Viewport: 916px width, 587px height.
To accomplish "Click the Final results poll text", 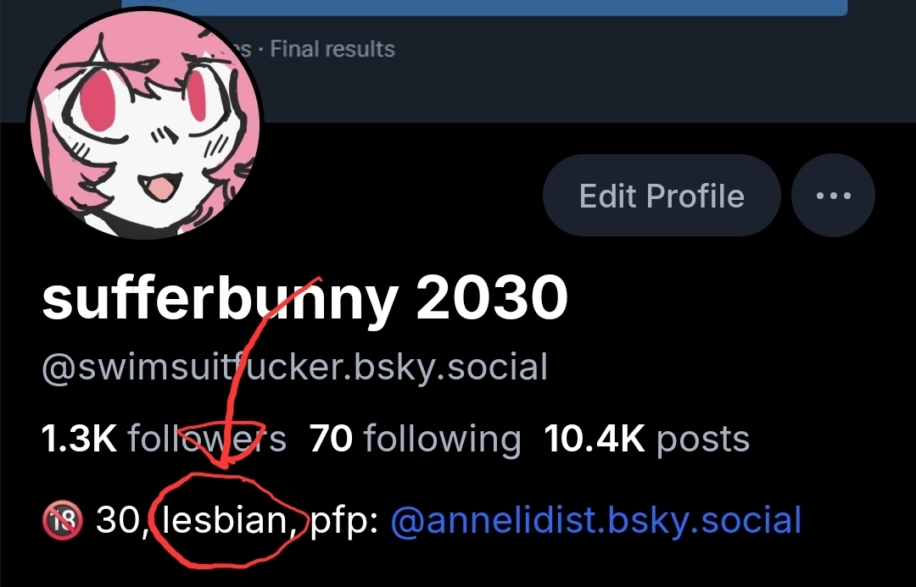I will click(x=332, y=49).
